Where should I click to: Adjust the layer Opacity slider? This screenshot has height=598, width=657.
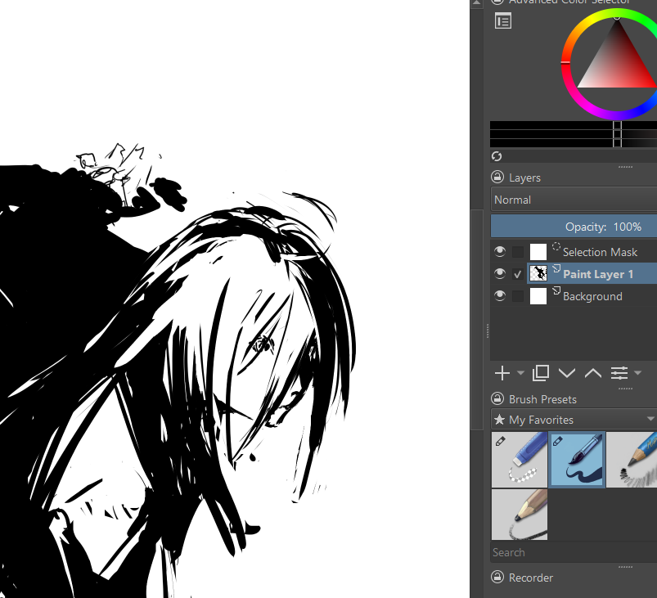pos(574,227)
